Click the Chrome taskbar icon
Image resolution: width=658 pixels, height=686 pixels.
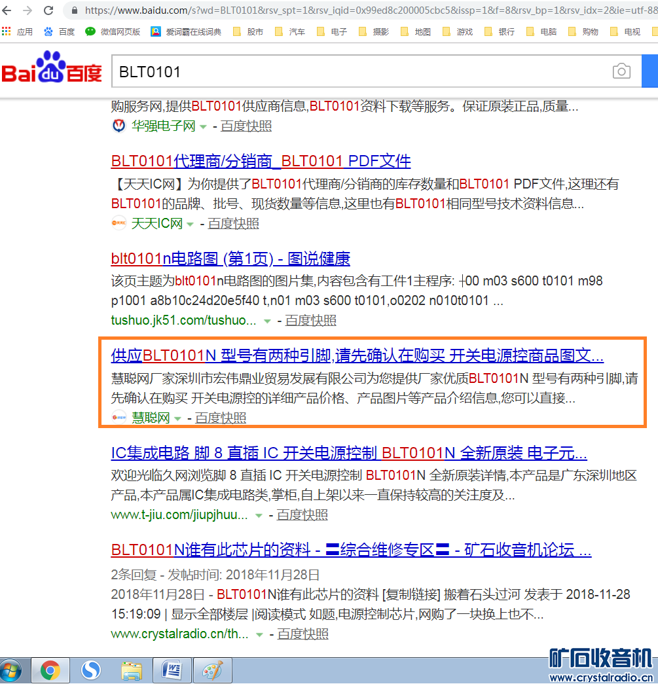pos(50,671)
